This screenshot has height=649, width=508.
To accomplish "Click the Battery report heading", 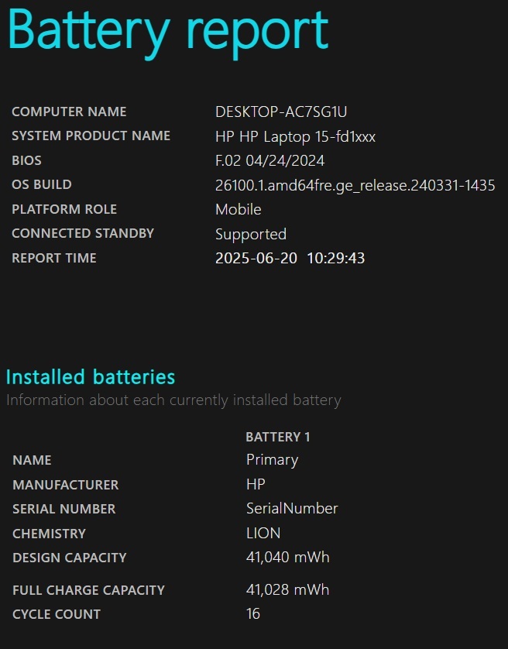I will [x=168, y=33].
